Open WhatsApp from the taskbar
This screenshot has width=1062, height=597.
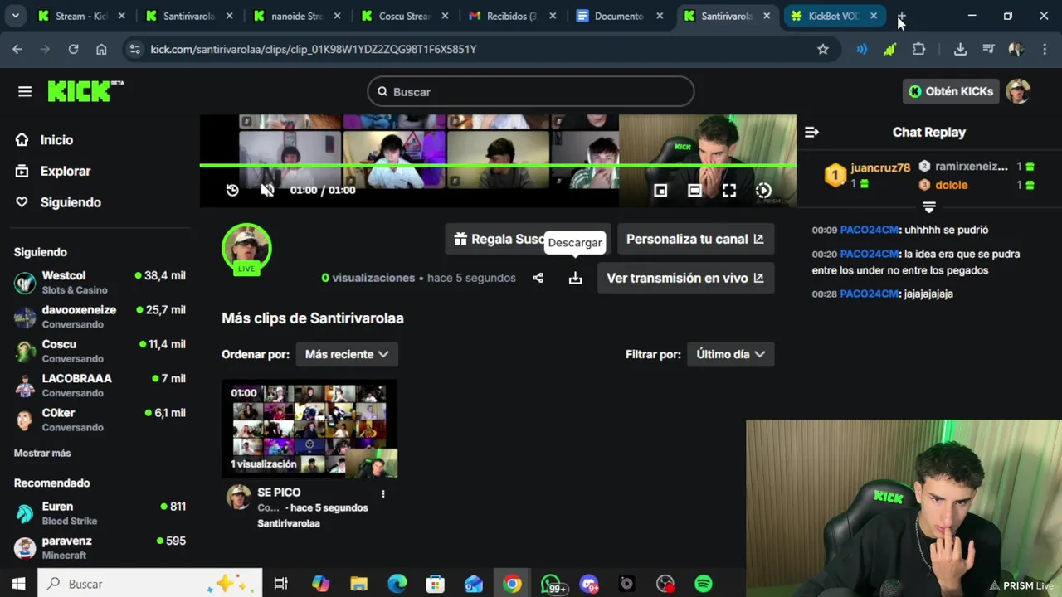(x=552, y=584)
